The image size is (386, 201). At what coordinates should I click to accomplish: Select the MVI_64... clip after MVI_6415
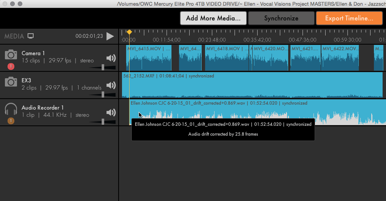point(190,58)
